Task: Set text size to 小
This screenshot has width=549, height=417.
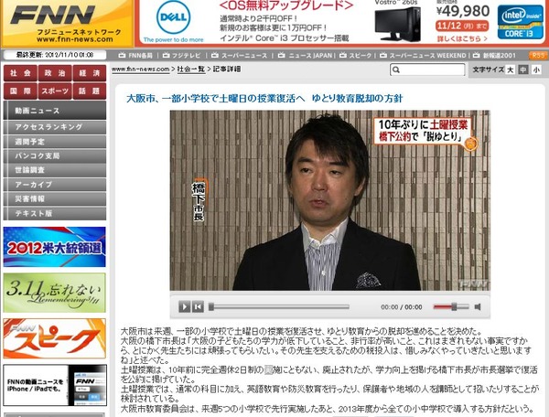Action: (536, 69)
